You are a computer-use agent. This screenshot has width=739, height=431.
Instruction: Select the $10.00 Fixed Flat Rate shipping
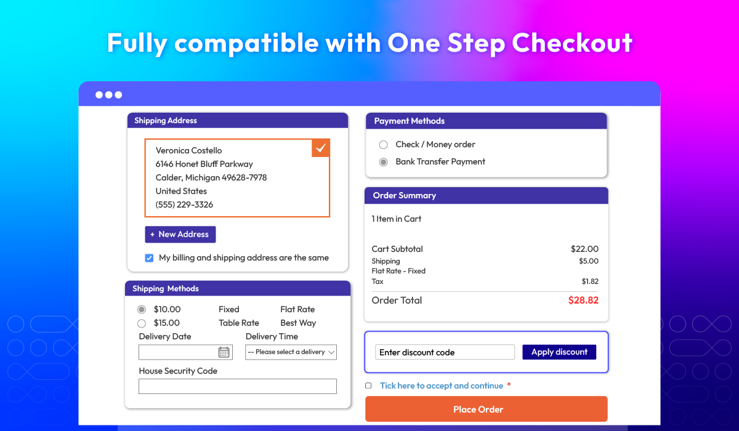tap(142, 310)
